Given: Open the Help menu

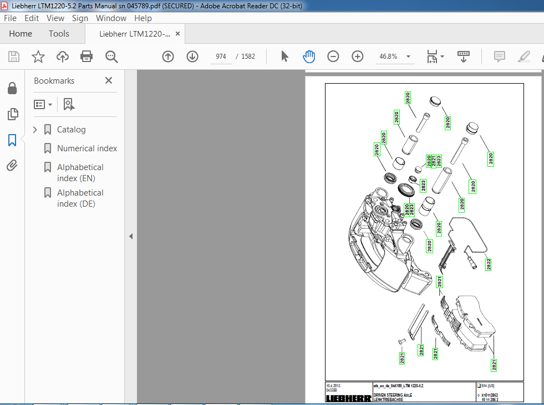Looking at the screenshot, I should click(143, 18).
